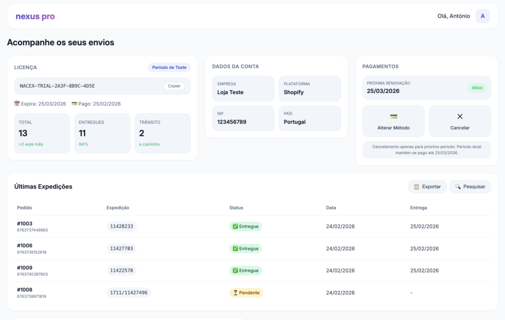Click the calendar icon beside Expira date

(17, 104)
